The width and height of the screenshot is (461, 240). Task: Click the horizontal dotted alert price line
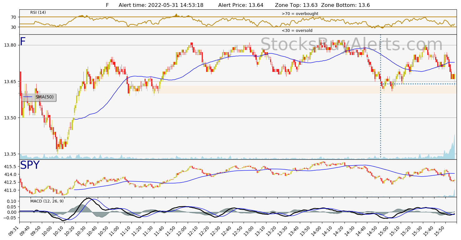[x=419, y=84]
